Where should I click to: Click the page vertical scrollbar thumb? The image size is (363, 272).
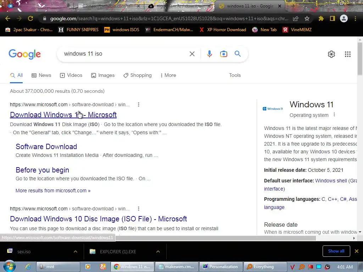(360, 58)
